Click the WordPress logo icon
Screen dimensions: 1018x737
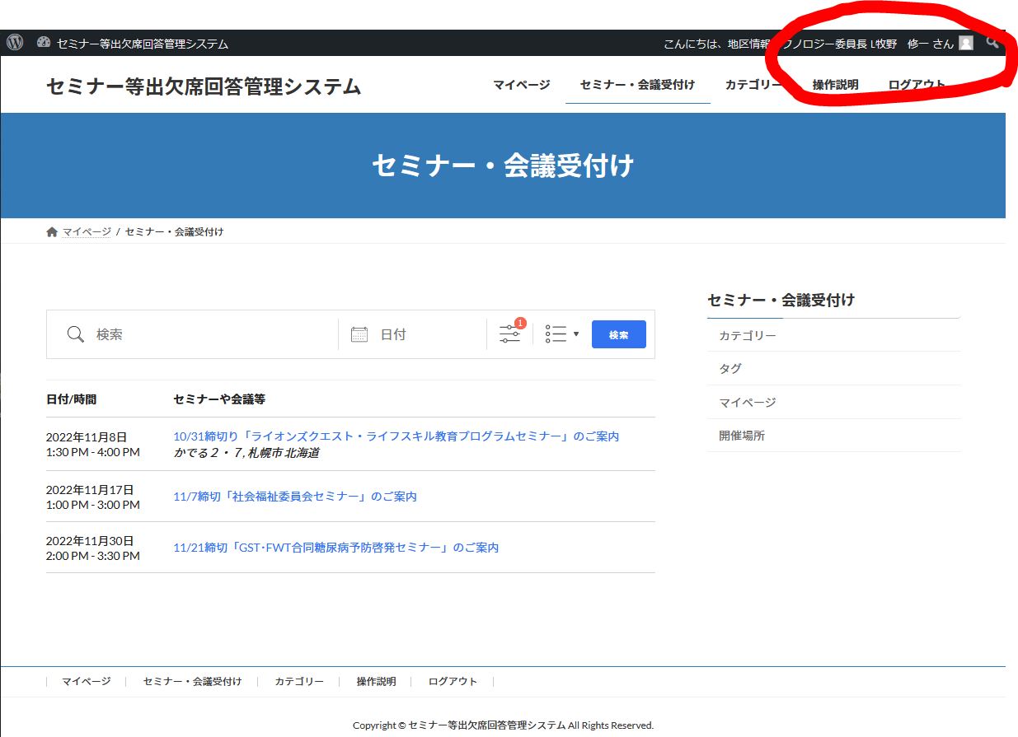point(15,43)
